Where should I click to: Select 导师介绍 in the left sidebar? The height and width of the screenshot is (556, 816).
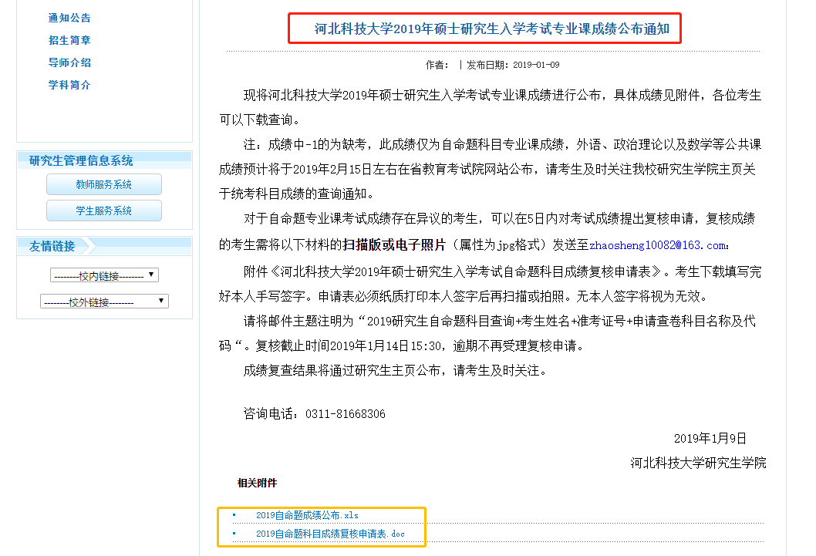(x=69, y=62)
